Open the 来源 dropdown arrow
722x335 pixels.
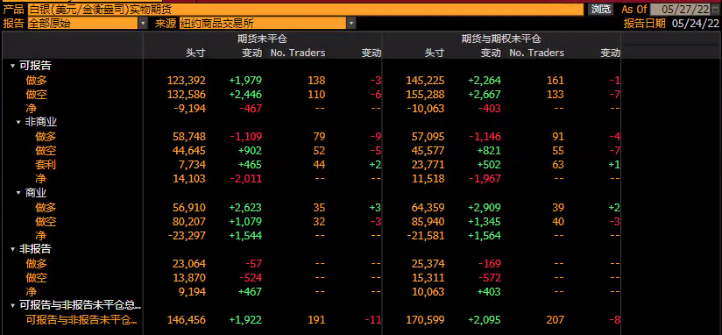[351, 24]
